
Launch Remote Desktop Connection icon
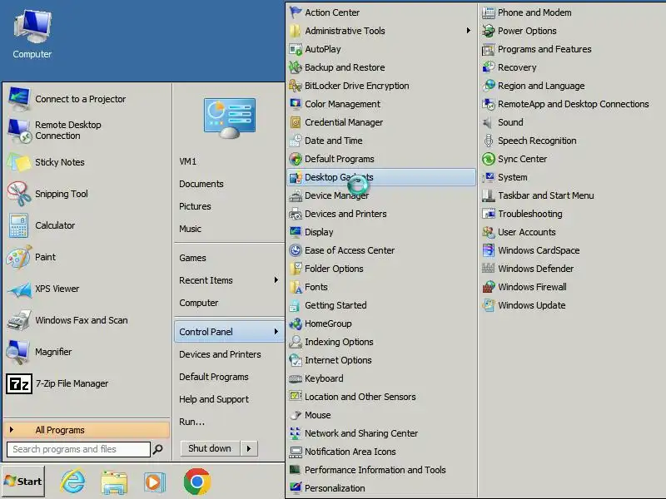pyautogui.click(x=18, y=131)
